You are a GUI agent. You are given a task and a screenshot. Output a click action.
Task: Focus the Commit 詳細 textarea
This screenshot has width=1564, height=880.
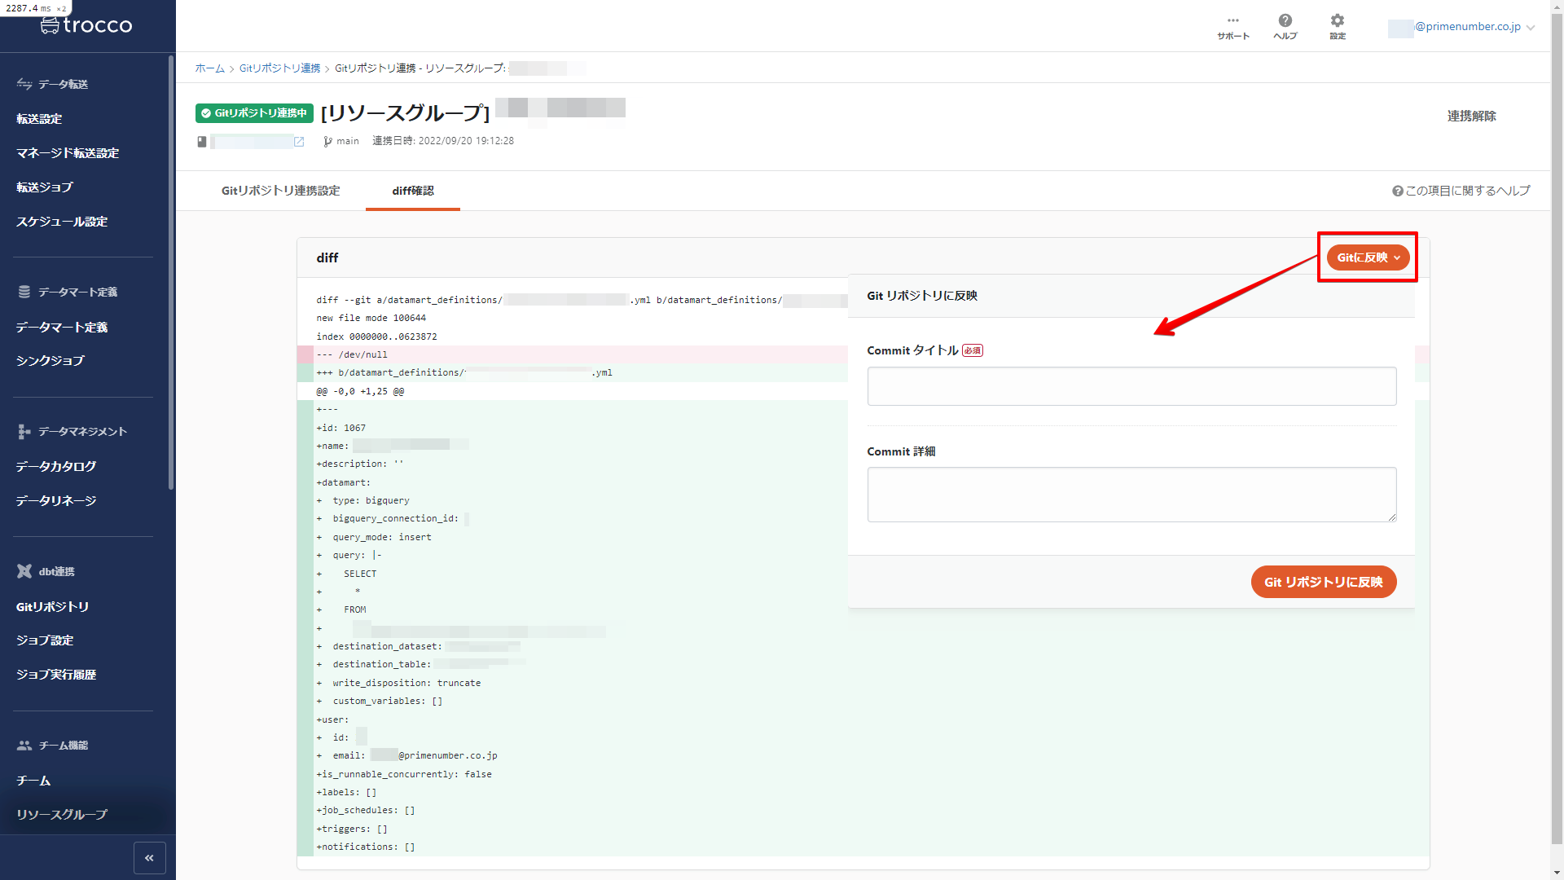pos(1131,495)
